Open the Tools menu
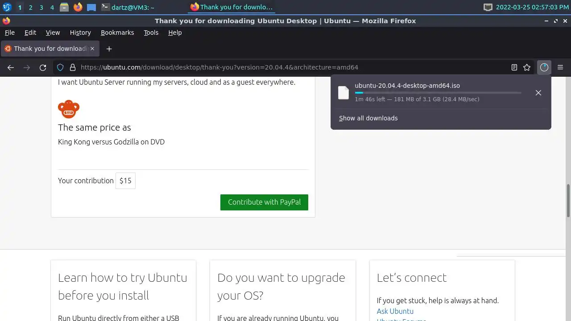The height and width of the screenshot is (321, 571). (151, 33)
